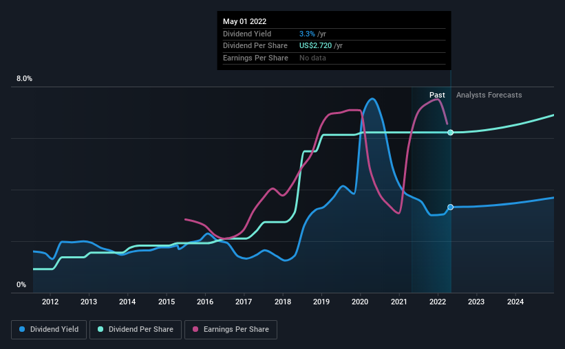Click the 2012 x-axis year label
Viewport: 565px width, 349px height.
pos(50,302)
